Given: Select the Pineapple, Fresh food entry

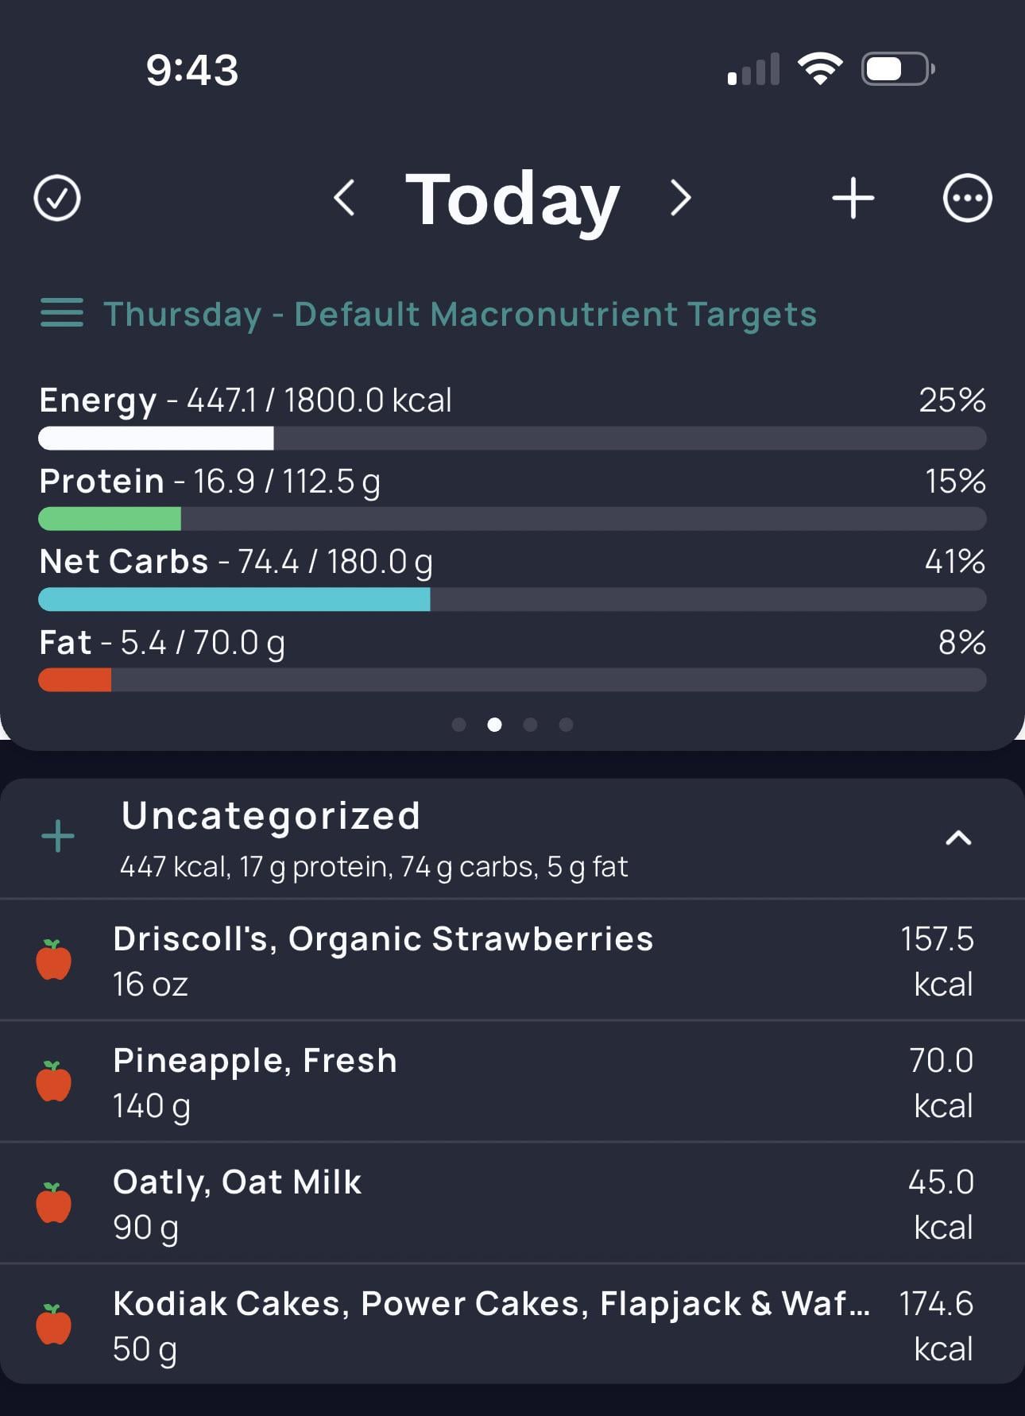Looking at the screenshot, I should coord(512,1081).
